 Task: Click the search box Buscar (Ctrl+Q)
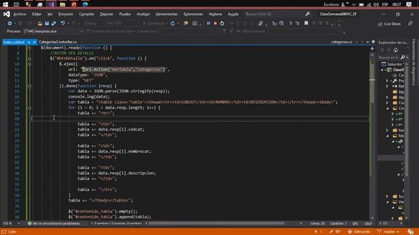[278, 14]
